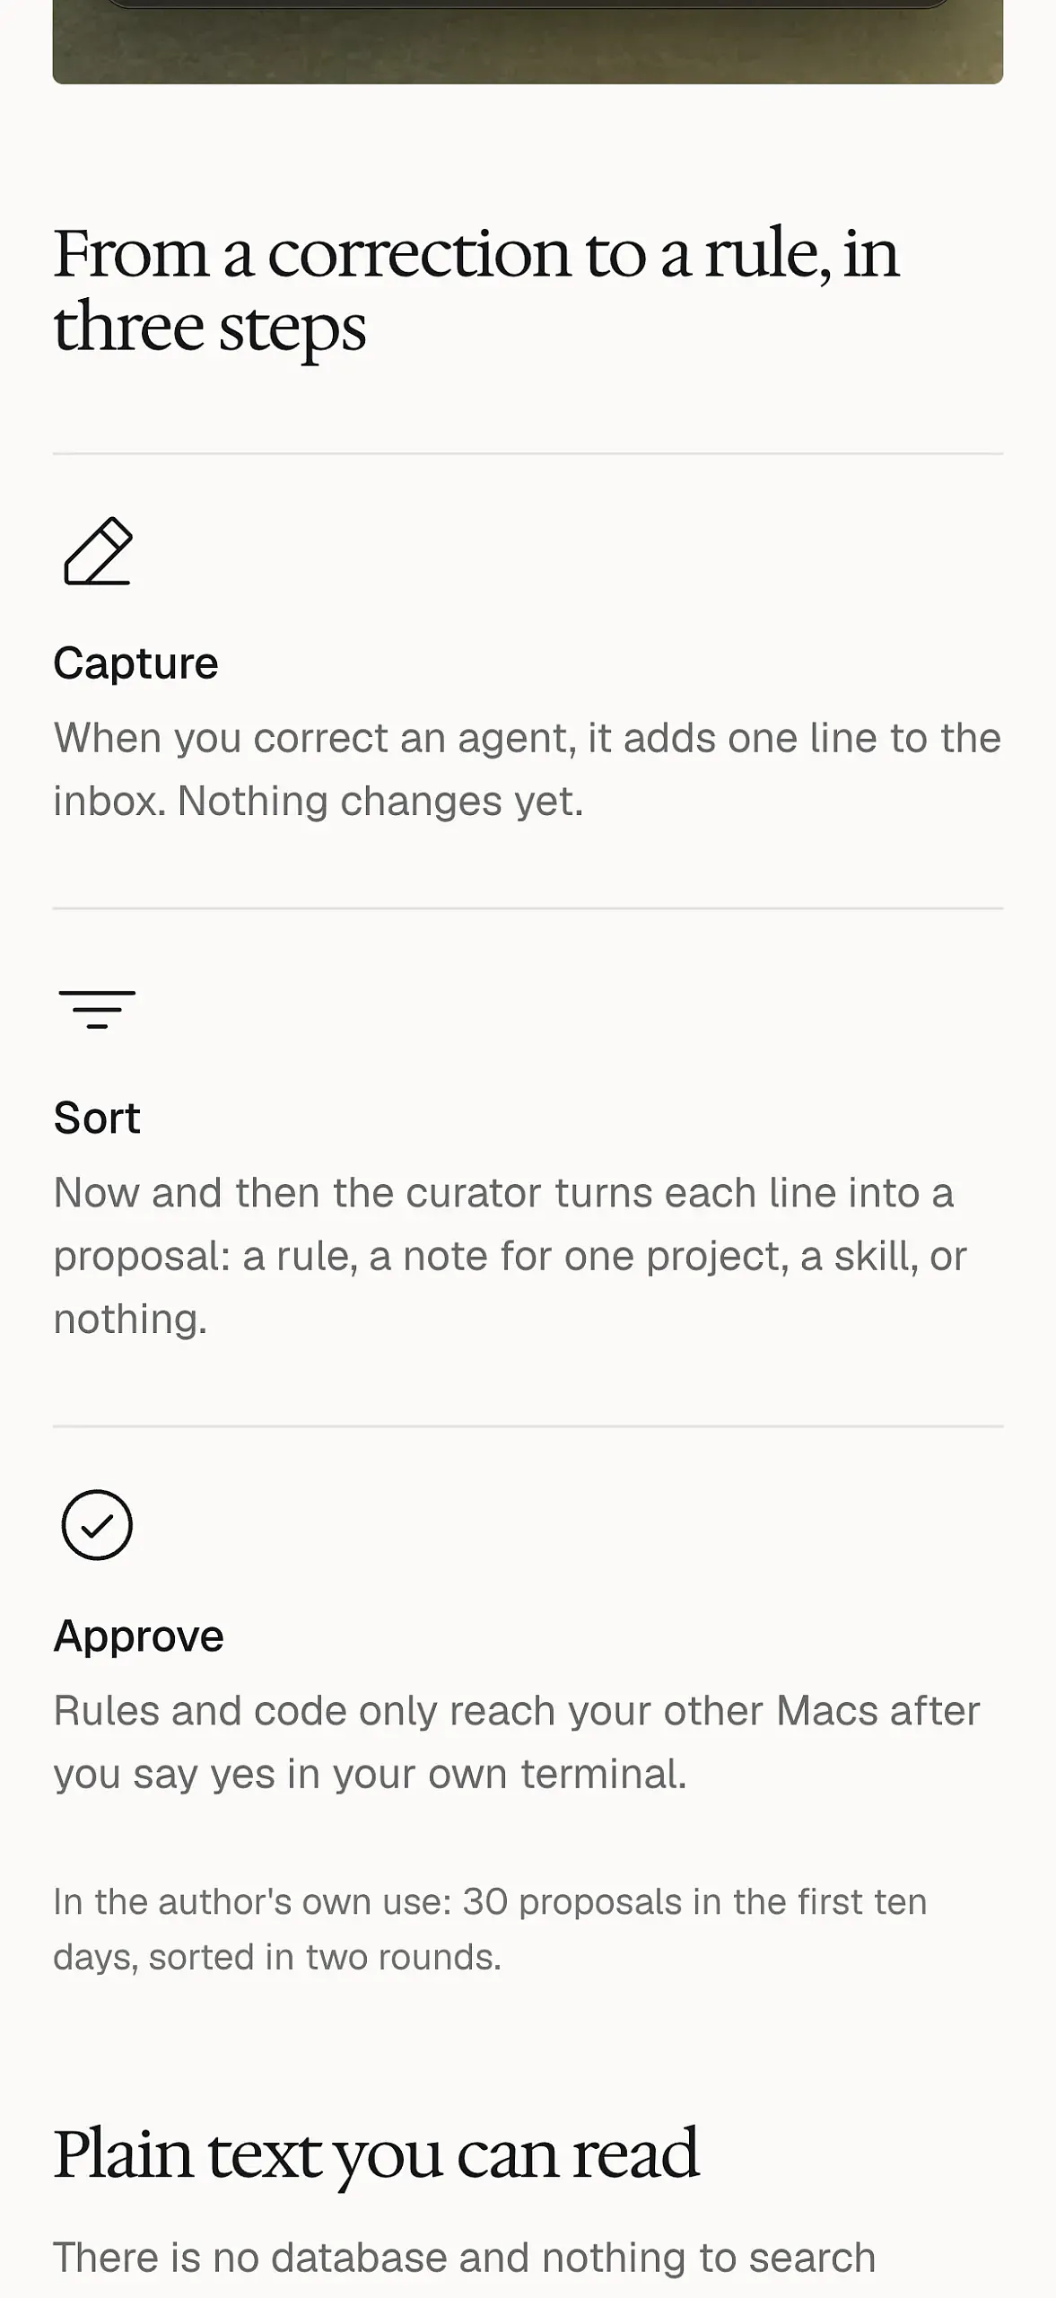Click the dark image banner at top
Viewport: 1056px width, 2298px height.
[x=528, y=42]
